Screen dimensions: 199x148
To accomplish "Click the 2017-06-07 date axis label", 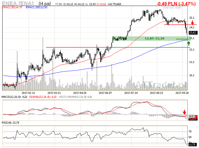I will (105, 93).
